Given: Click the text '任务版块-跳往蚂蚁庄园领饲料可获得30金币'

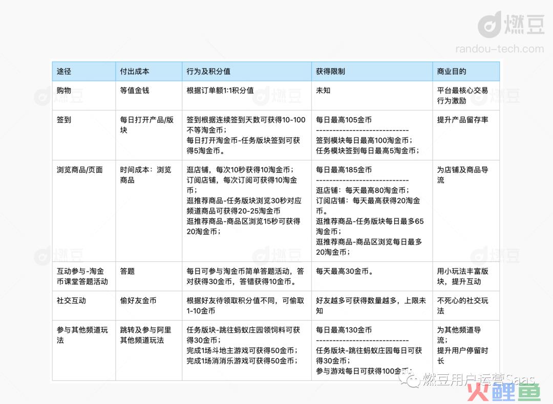Looking at the screenshot, I should (243, 335).
